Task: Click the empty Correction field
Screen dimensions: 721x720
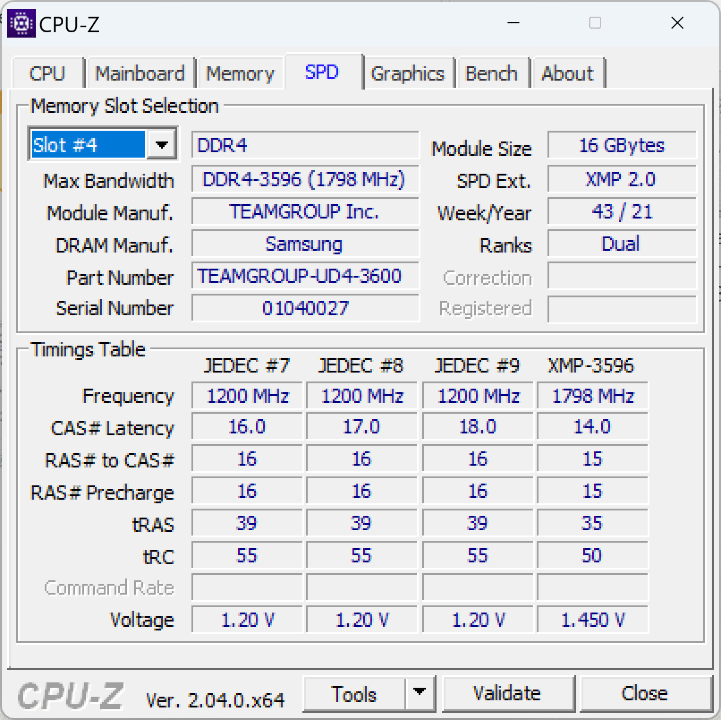Action: [x=622, y=276]
